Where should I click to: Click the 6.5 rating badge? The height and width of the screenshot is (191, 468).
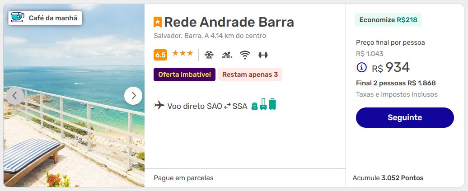point(160,55)
